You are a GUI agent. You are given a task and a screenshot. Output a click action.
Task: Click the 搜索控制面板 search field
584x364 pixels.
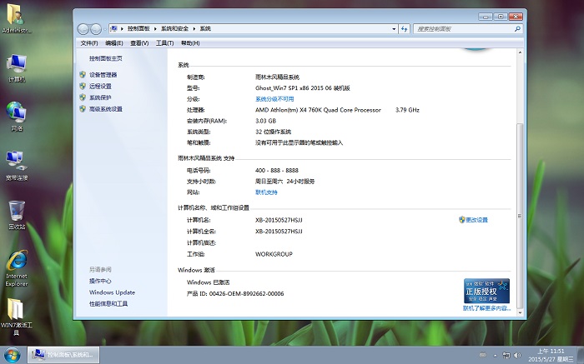coord(463,28)
